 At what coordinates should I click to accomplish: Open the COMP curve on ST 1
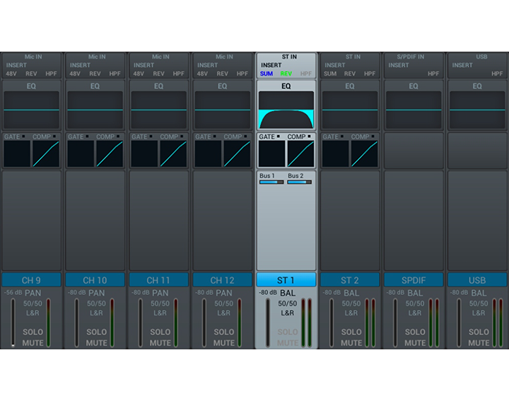point(300,153)
